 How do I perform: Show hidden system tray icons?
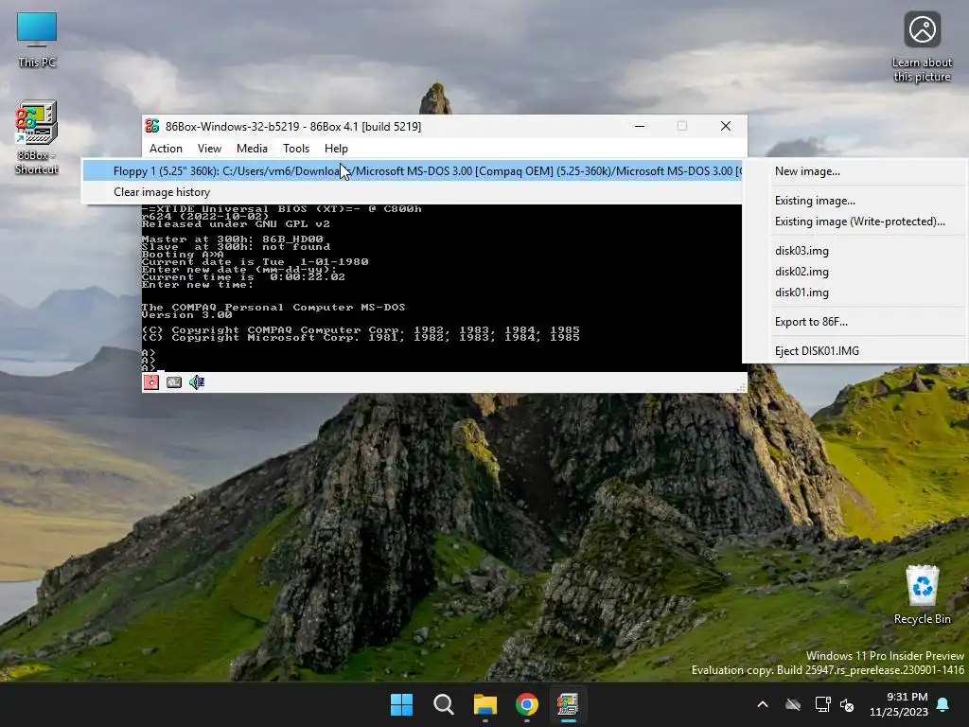763,704
